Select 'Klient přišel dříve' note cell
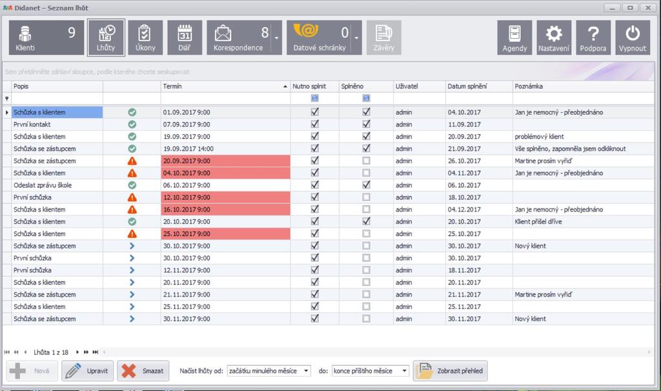The width and height of the screenshot is (661, 391). (x=584, y=221)
